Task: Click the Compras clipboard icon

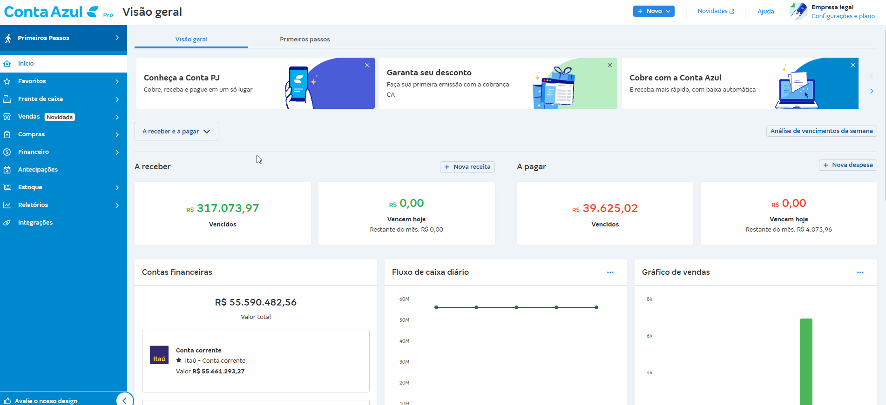Action: coord(7,134)
